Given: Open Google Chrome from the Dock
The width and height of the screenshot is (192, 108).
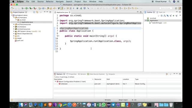Looking at the screenshot, I should coord(60,105).
